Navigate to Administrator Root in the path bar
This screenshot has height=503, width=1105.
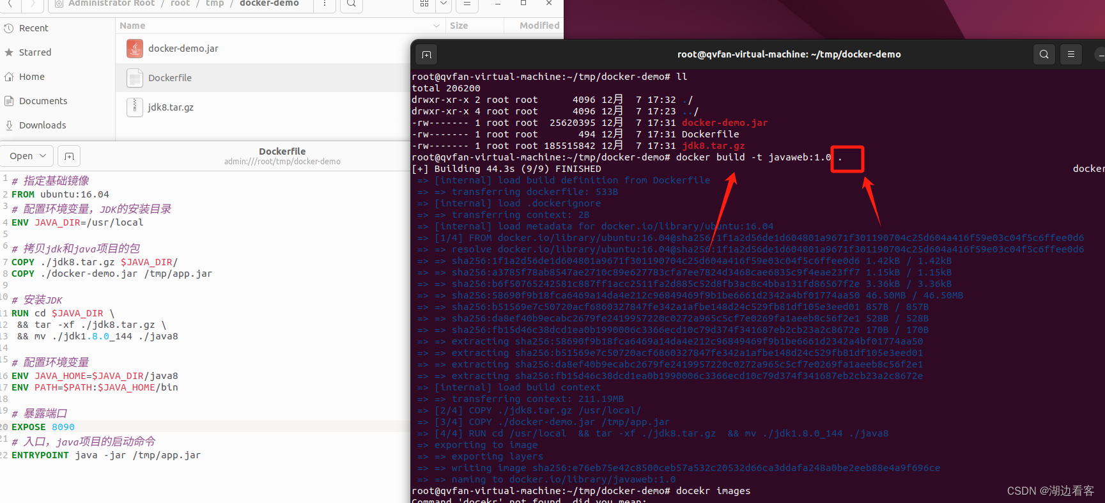pyautogui.click(x=111, y=4)
